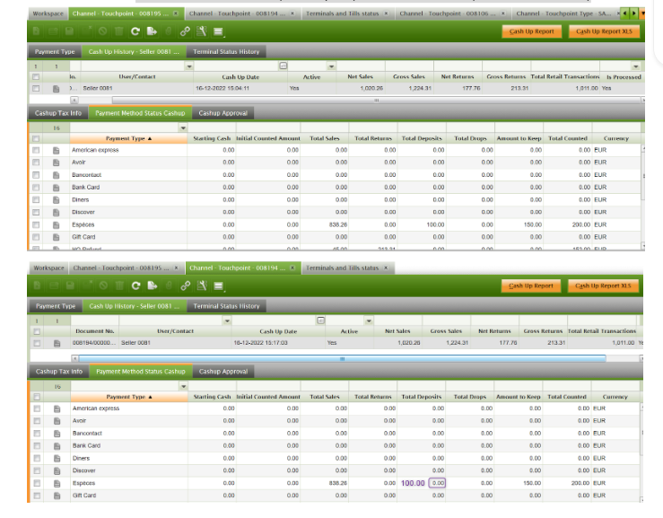
Task: Click the export icon in the top toolbar
Action: point(153,32)
